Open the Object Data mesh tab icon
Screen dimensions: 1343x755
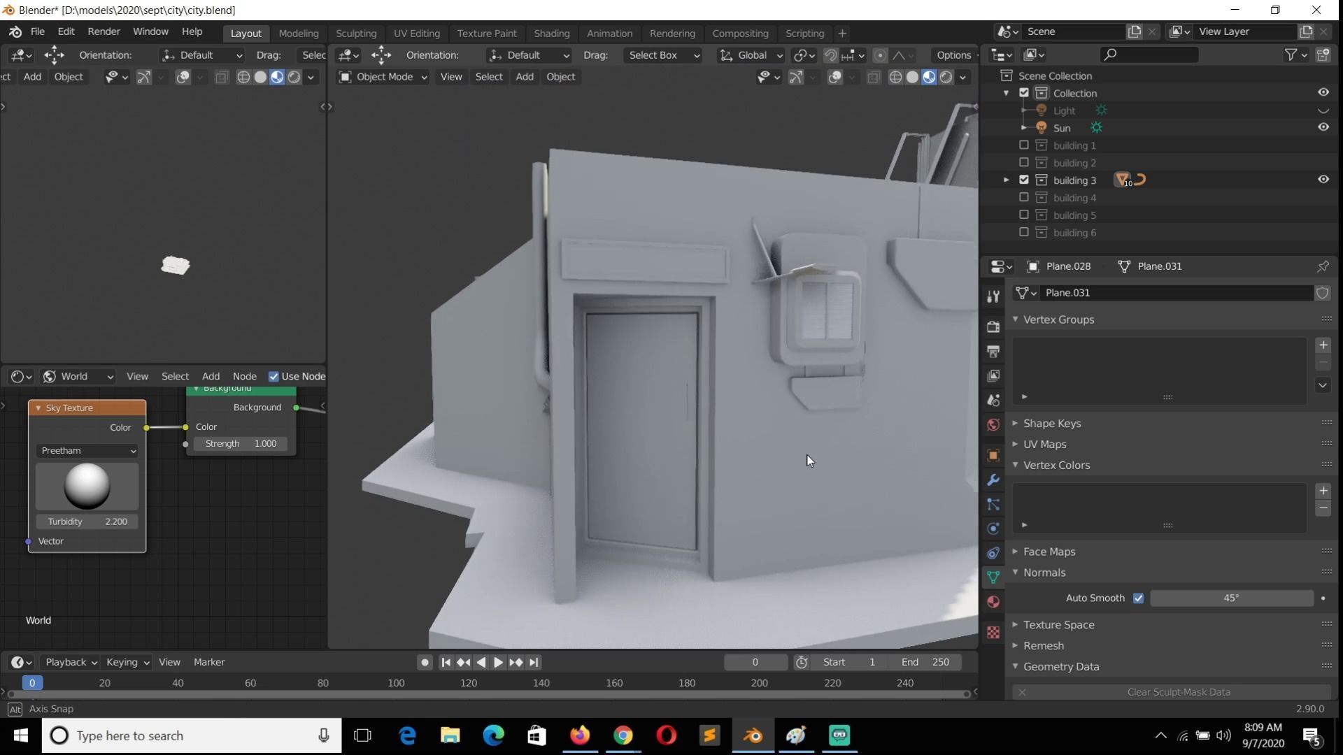pos(993,577)
